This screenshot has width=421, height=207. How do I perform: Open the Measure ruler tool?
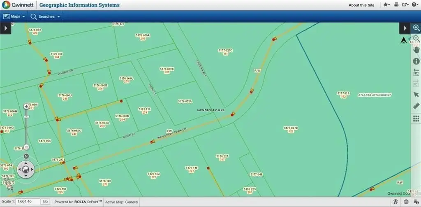[x=416, y=106]
